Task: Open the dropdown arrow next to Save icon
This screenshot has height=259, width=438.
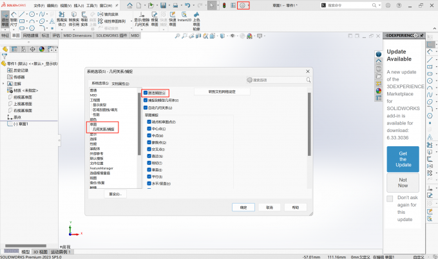Action: pyautogui.click(x=169, y=5)
